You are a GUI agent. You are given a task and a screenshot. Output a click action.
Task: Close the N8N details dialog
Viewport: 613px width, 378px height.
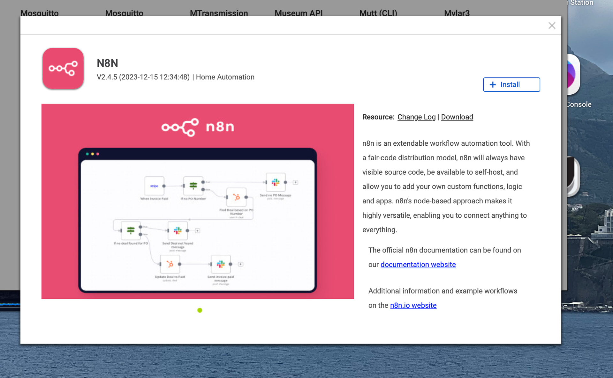pyautogui.click(x=552, y=25)
